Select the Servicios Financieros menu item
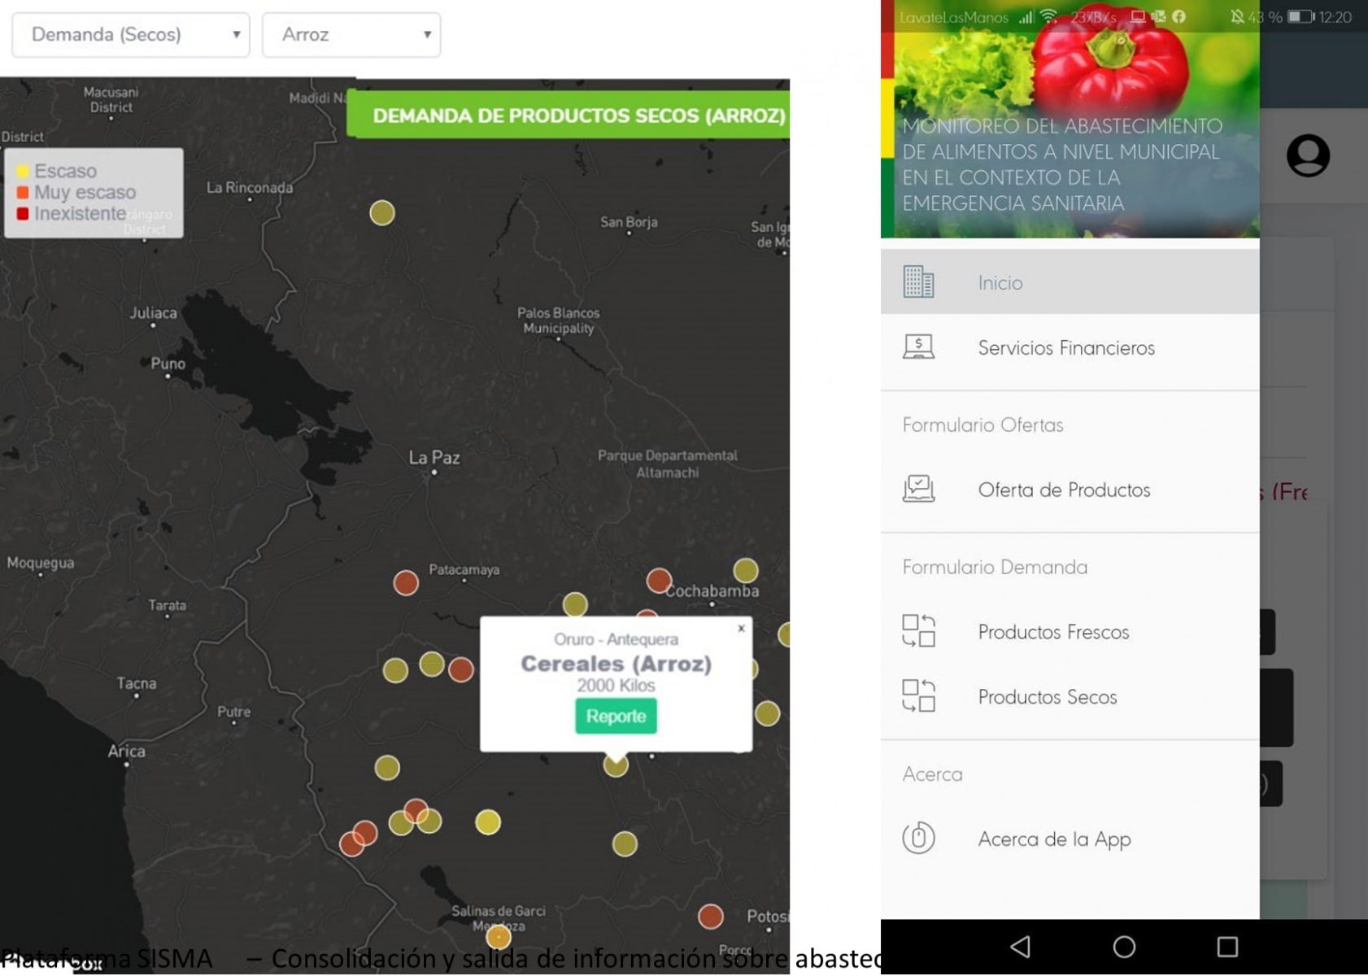Viewport: 1368px width, 976px height. (x=1065, y=347)
